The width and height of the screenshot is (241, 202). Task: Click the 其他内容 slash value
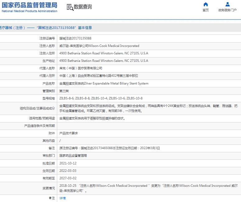(60, 140)
